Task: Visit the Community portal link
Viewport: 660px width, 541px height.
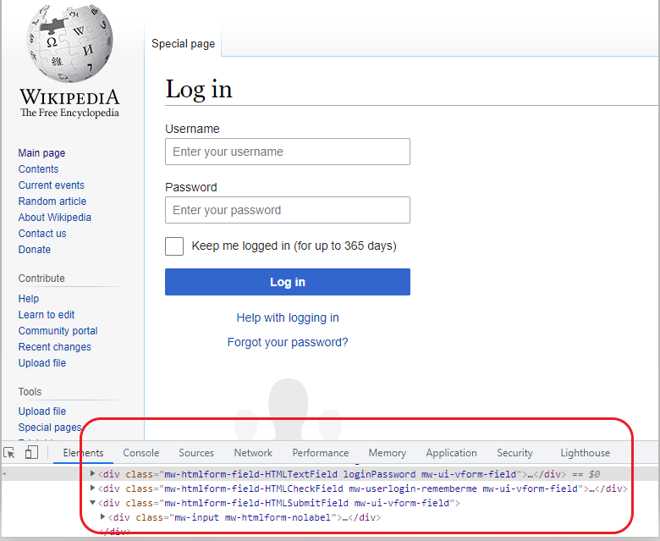Action: coord(58,331)
